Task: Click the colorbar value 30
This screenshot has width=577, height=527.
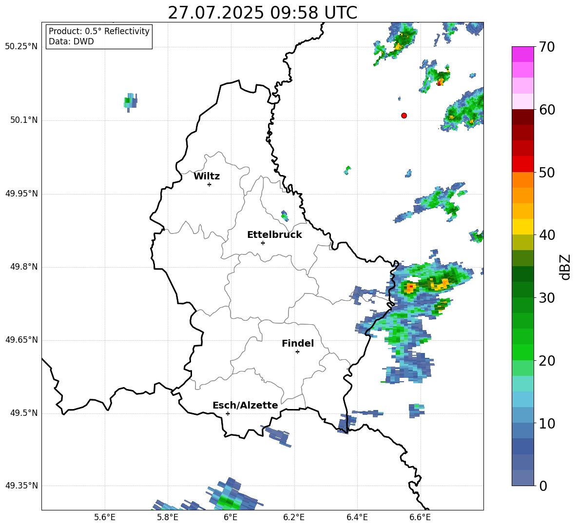Action: click(547, 298)
